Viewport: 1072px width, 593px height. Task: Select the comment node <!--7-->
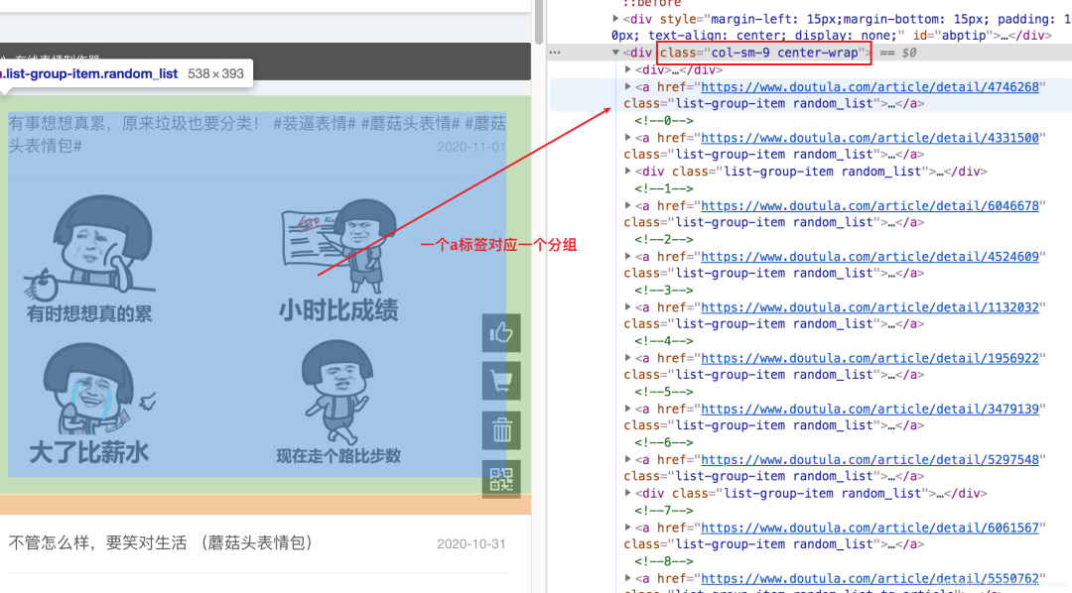(664, 511)
